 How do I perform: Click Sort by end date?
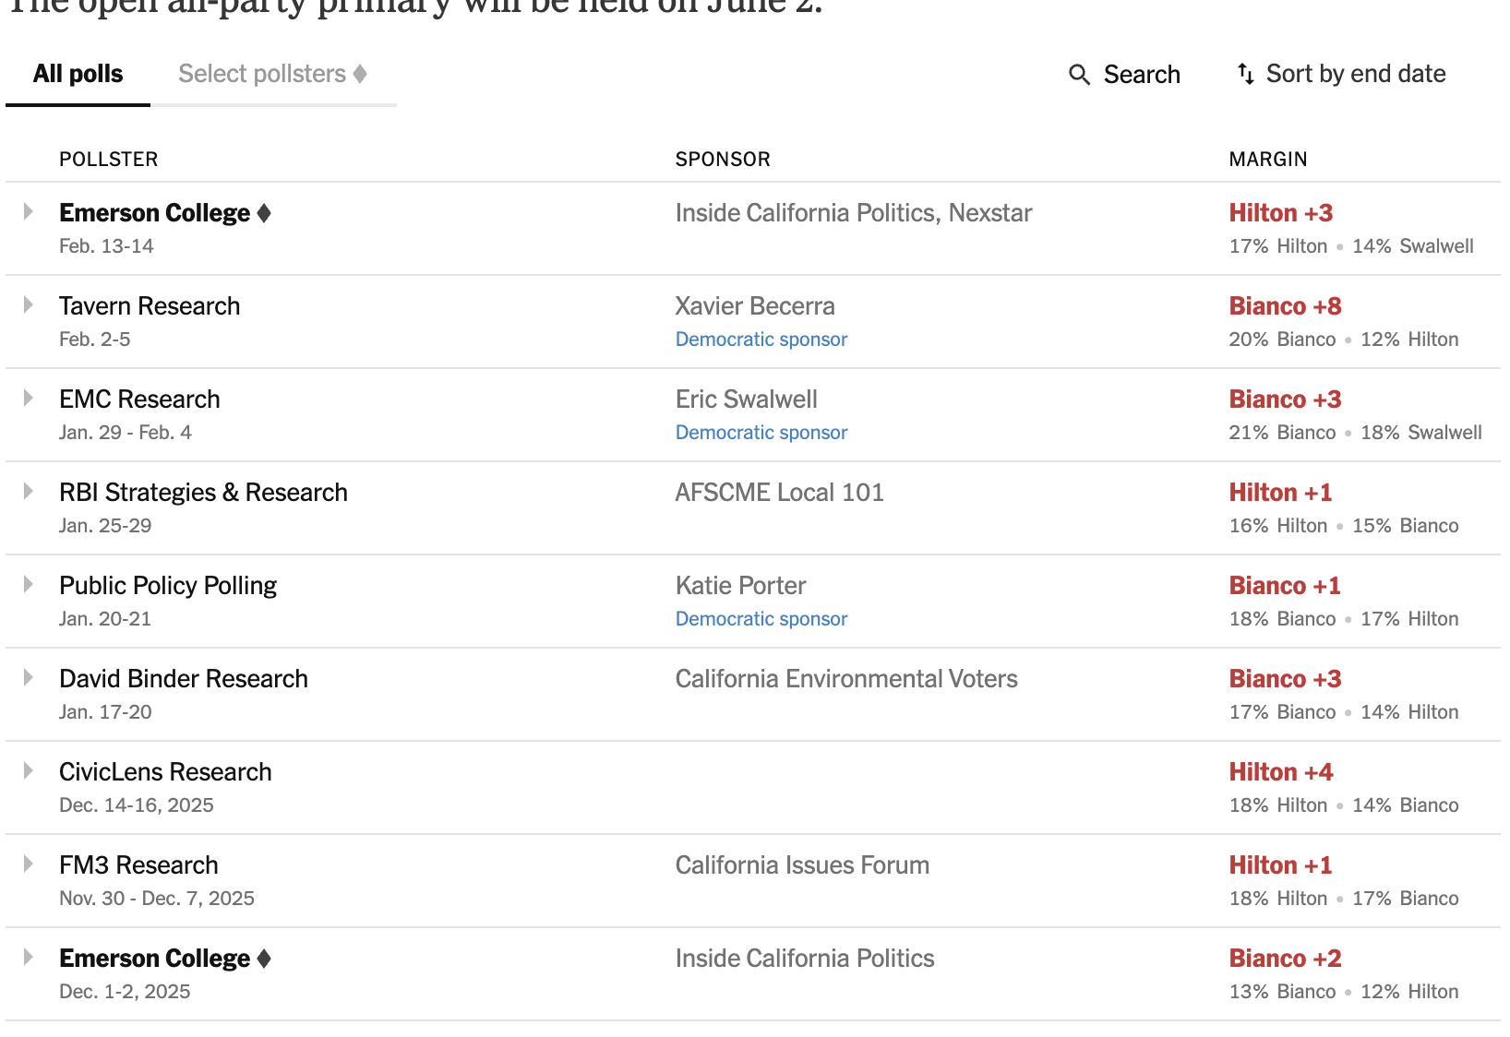1355,74
